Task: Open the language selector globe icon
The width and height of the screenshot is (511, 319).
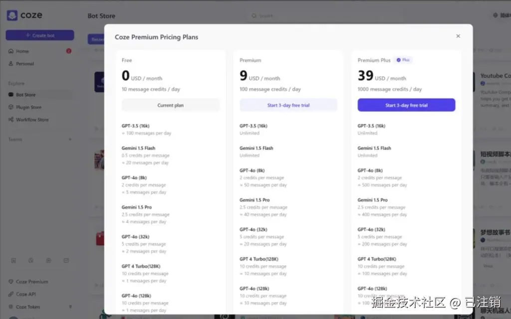Action: (496, 15)
